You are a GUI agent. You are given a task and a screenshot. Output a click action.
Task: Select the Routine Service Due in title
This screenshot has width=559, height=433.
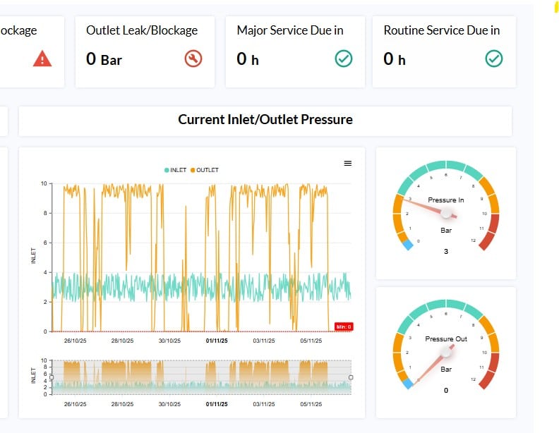pos(441,30)
